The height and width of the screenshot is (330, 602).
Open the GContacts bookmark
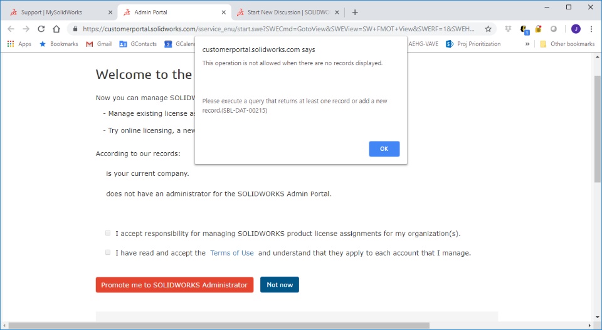(x=138, y=44)
